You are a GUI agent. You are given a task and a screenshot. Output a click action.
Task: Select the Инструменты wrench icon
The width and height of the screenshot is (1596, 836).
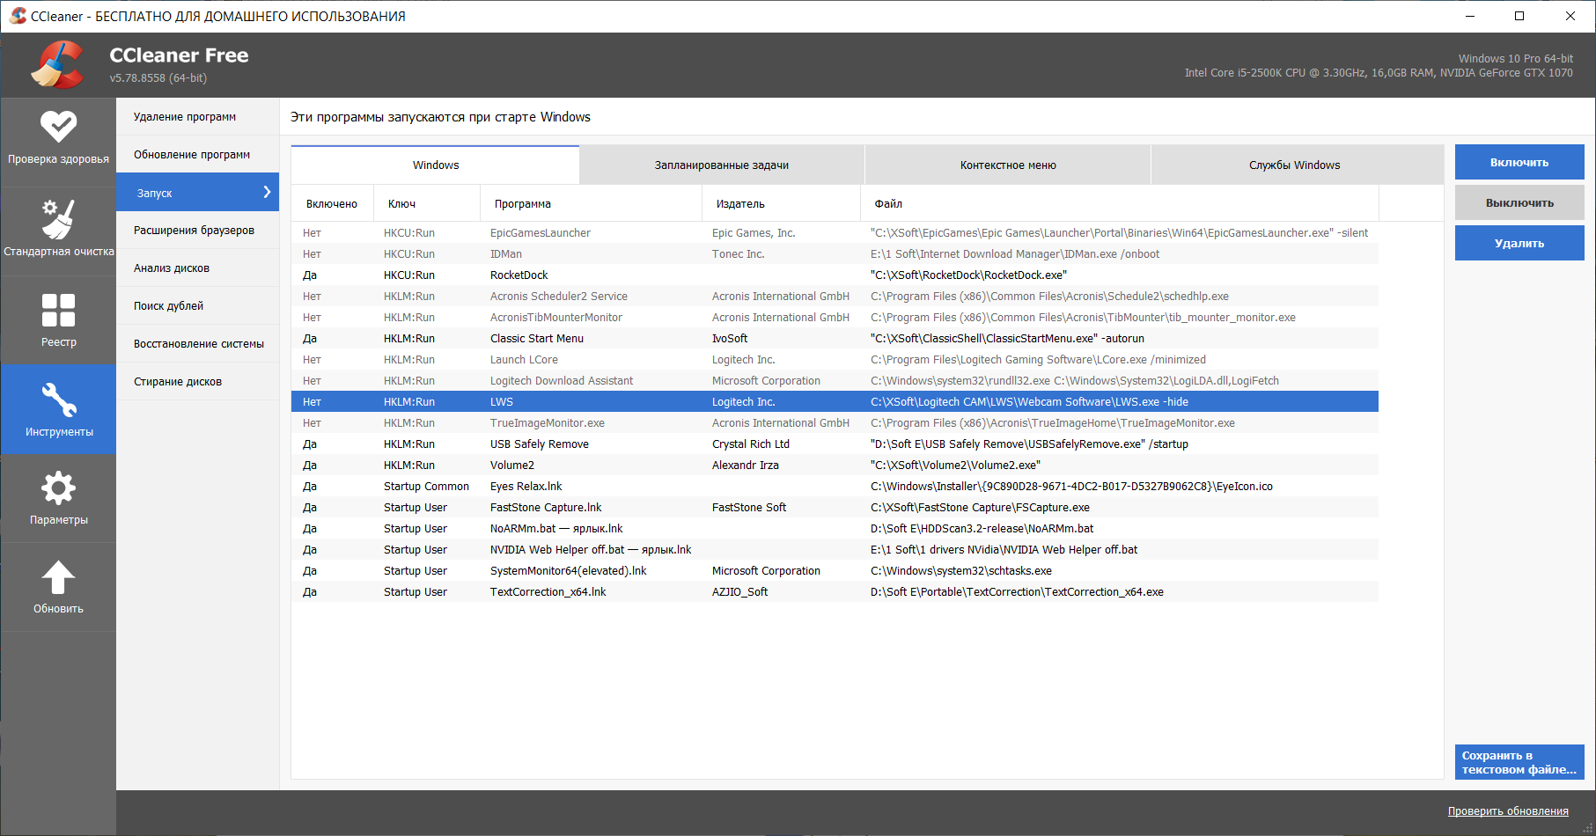pyautogui.click(x=58, y=400)
